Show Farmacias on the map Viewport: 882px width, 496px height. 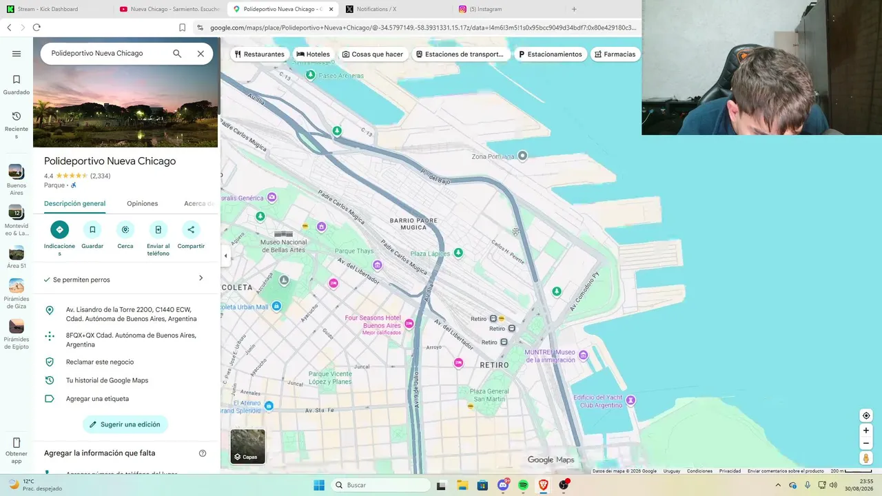(x=615, y=54)
